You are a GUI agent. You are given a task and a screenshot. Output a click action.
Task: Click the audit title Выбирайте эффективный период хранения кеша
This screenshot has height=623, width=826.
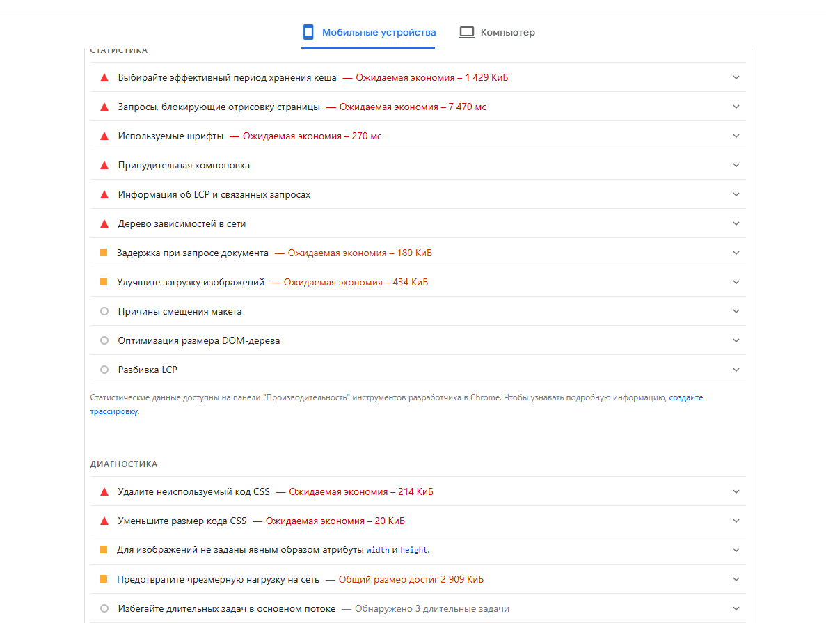coord(227,77)
